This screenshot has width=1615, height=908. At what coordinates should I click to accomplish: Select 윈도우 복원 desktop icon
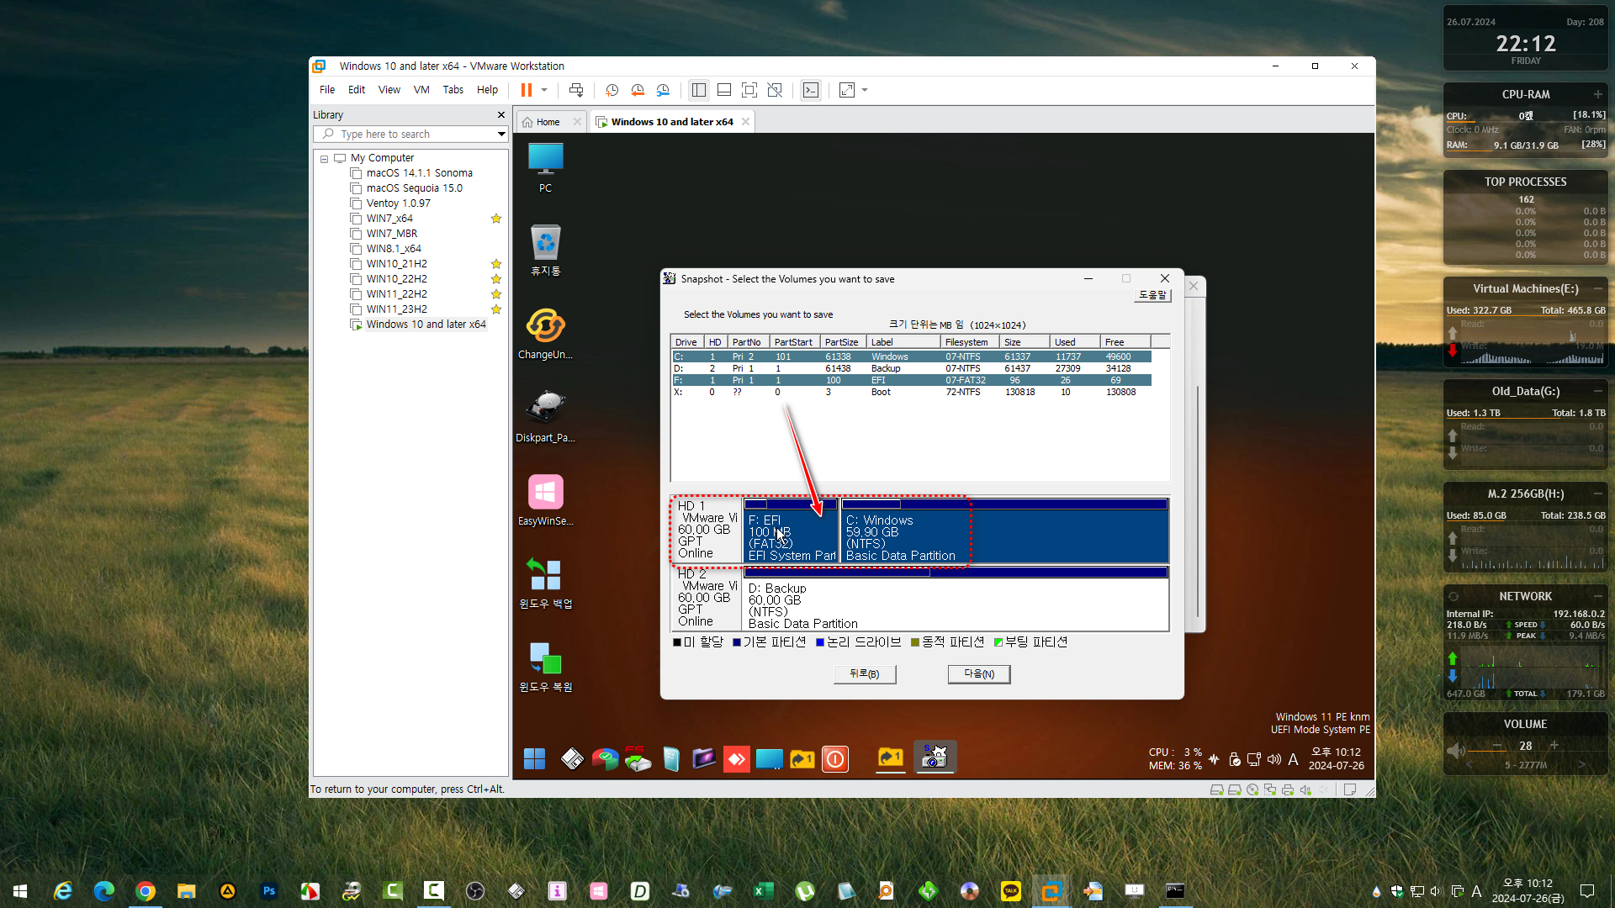click(x=545, y=667)
